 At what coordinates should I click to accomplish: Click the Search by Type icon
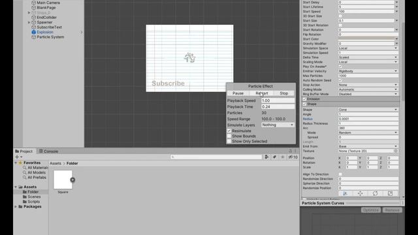coord(266,157)
